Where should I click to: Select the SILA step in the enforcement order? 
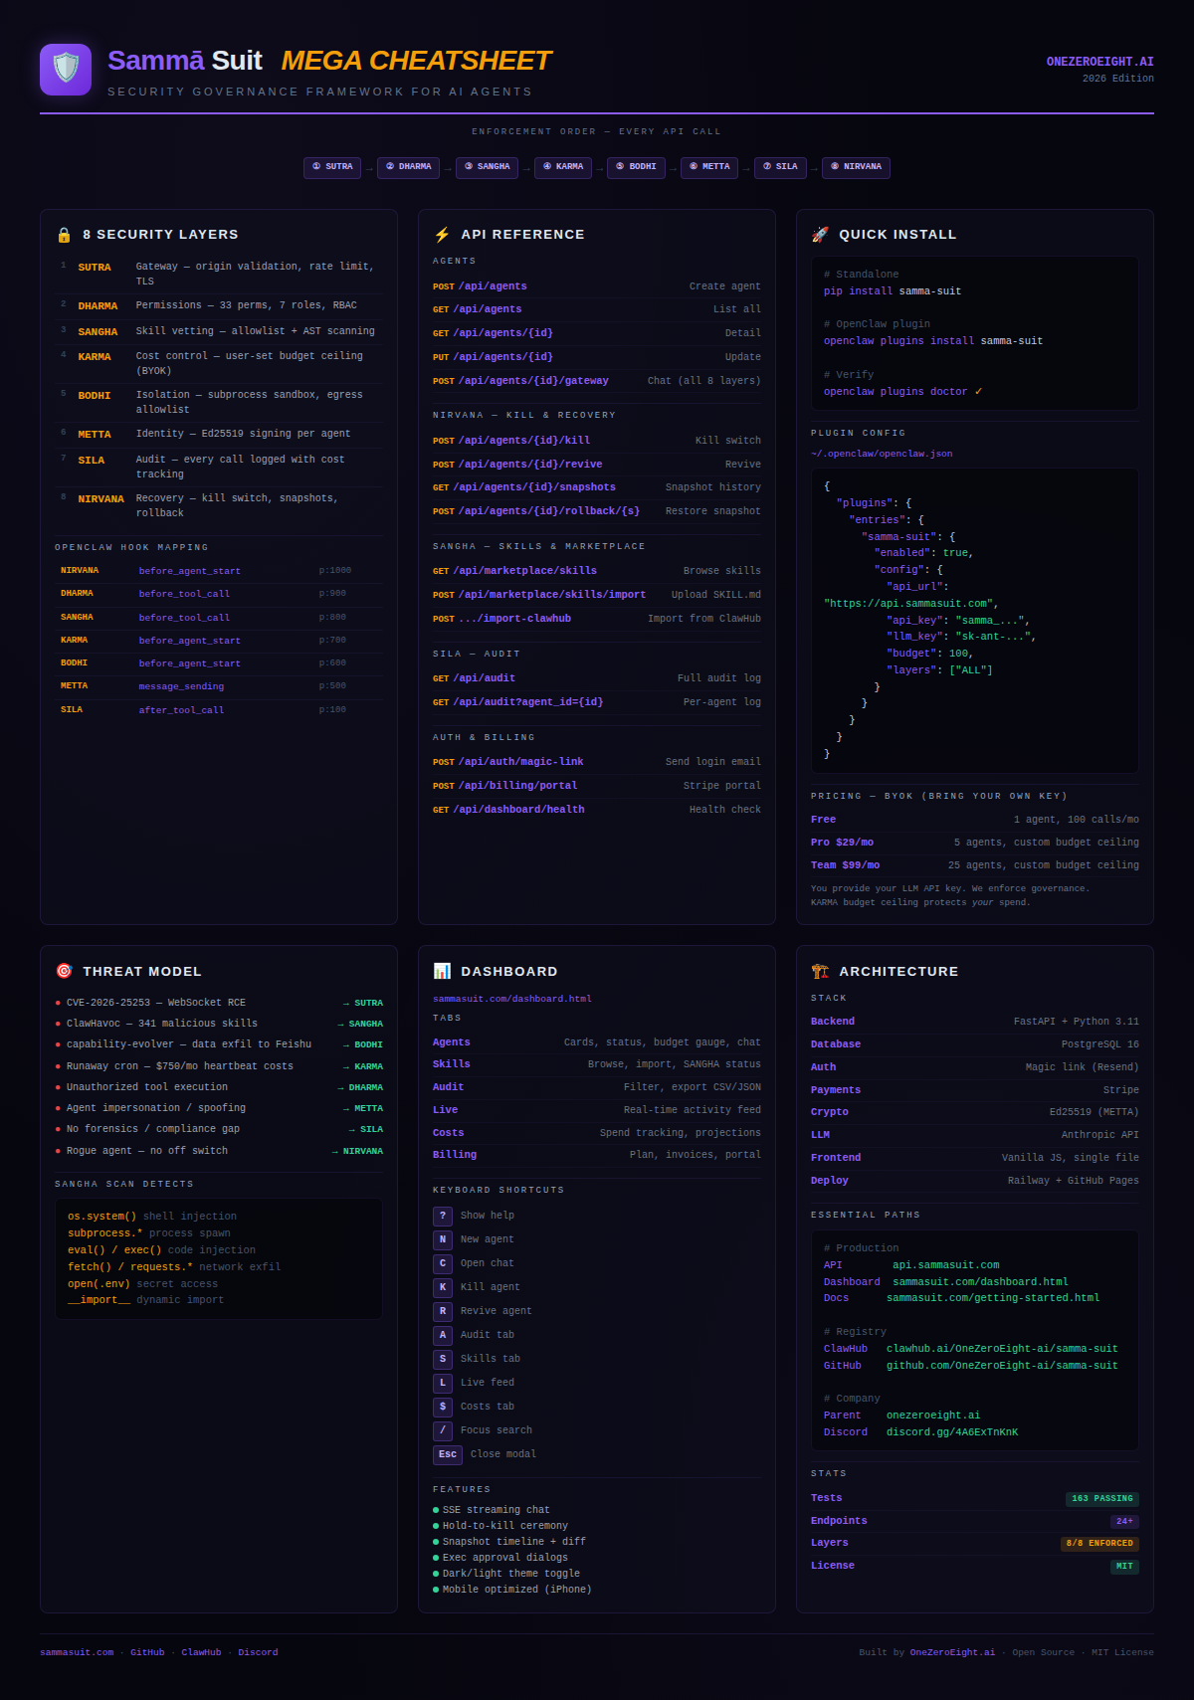[x=780, y=167]
